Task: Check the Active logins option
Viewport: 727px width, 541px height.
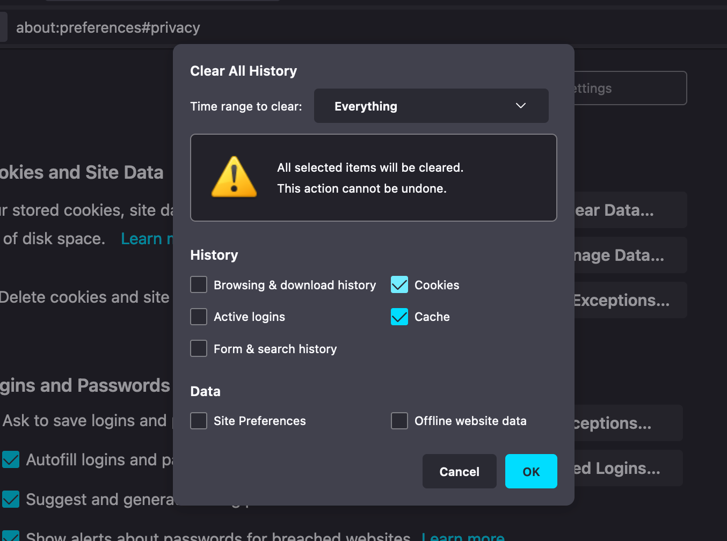Action: pos(199,317)
